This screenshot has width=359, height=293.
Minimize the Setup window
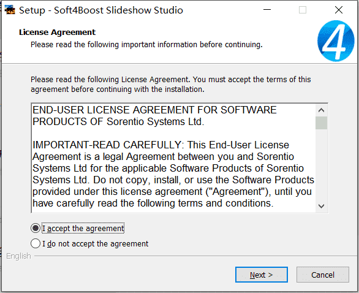(x=267, y=10)
